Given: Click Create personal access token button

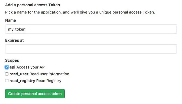Looking at the screenshot, I should 35,94.
